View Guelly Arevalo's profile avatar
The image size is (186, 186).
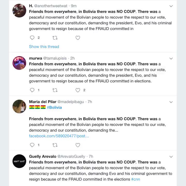pos(19,161)
